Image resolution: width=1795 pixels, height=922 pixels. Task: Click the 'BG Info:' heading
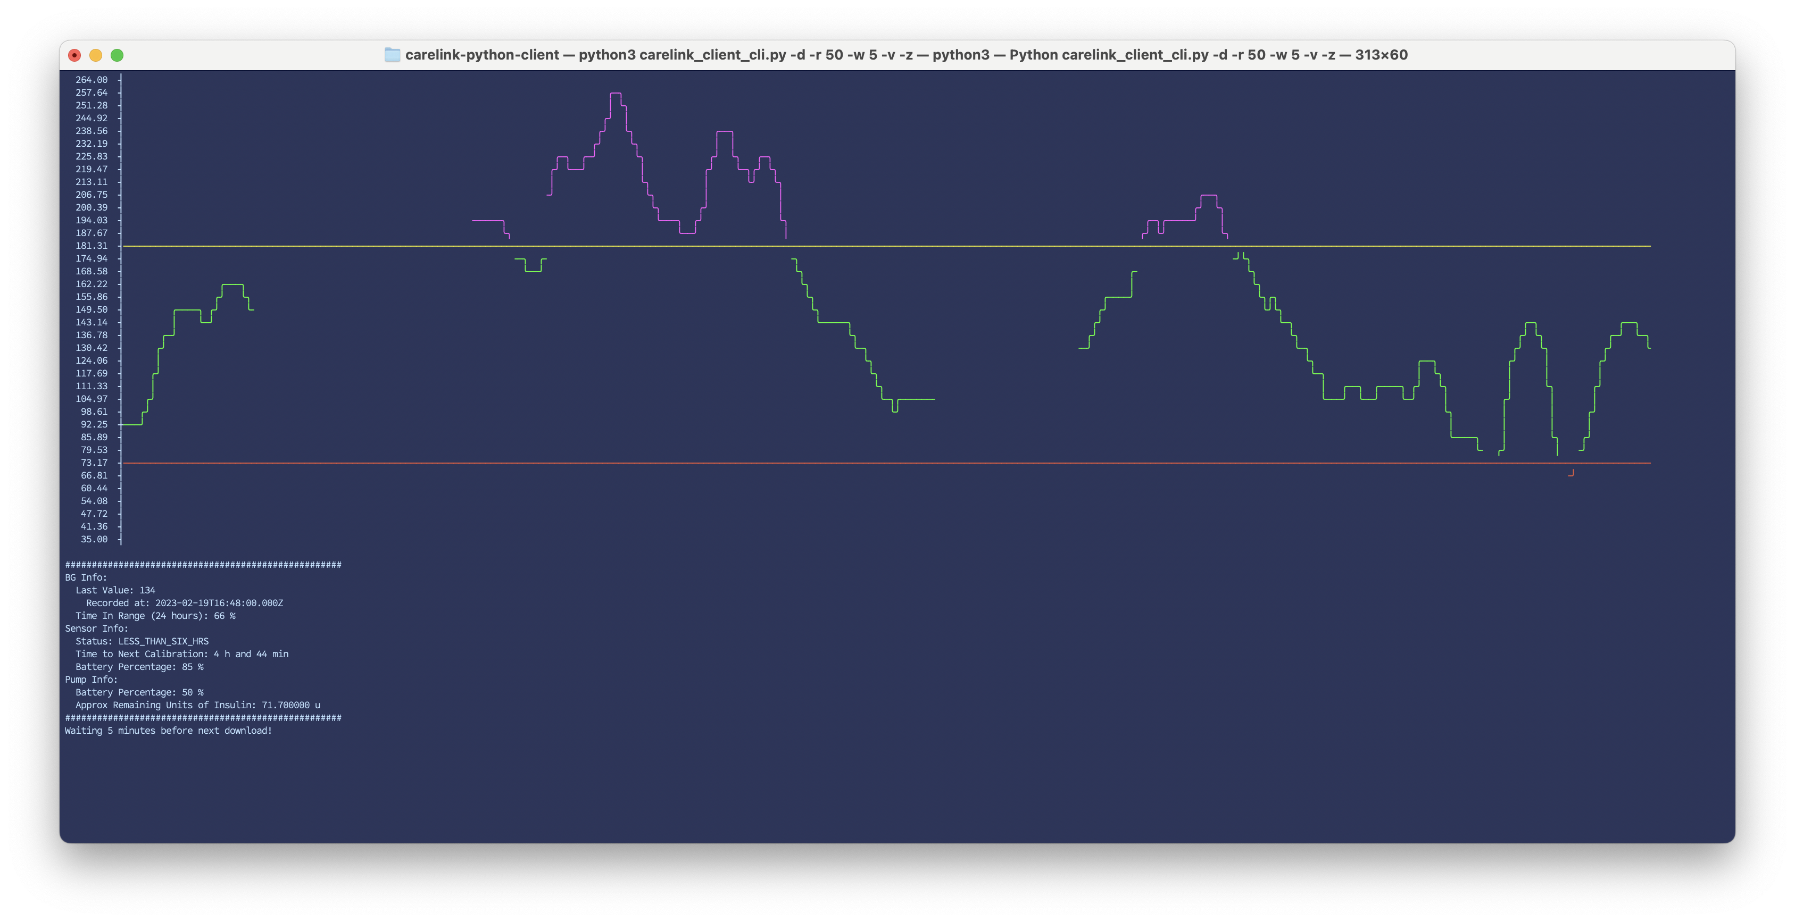pos(86,577)
